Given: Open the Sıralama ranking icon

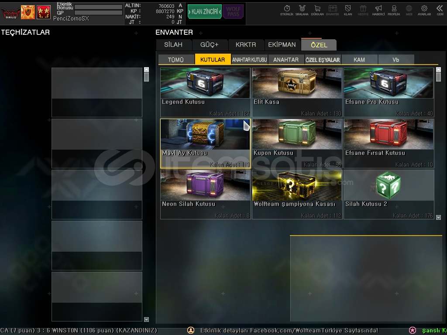Looking at the screenshot, I should (x=302, y=10).
